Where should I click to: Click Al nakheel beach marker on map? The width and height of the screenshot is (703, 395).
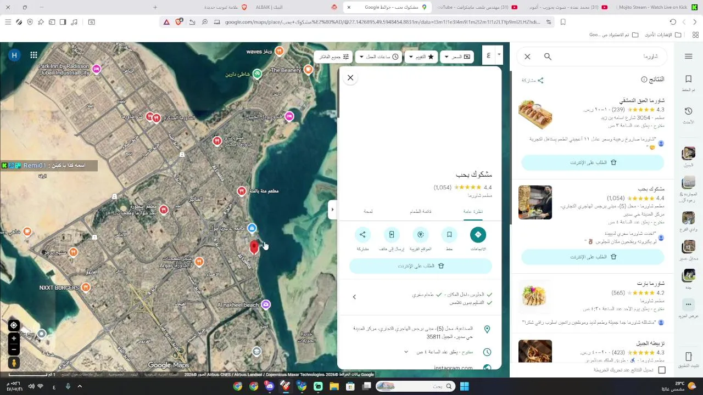tap(266, 304)
